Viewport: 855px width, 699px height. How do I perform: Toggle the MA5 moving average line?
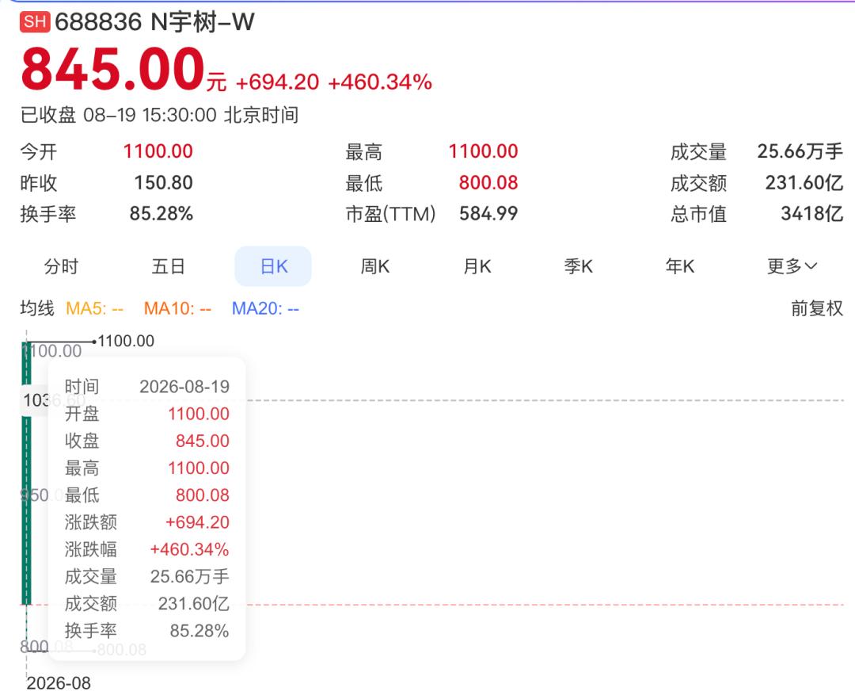point(94,309)
